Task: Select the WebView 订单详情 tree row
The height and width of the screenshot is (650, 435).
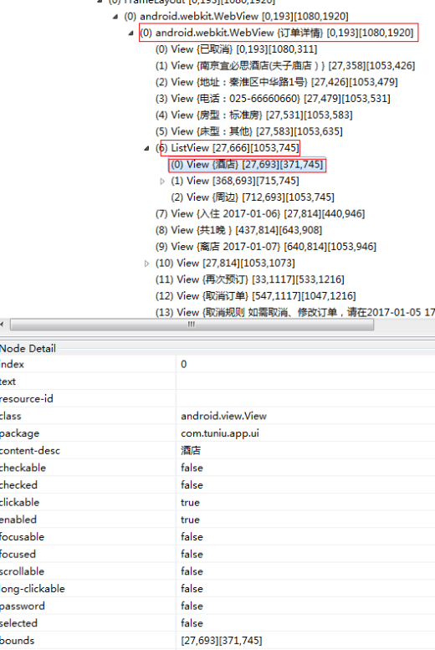Action: point(277,33)
